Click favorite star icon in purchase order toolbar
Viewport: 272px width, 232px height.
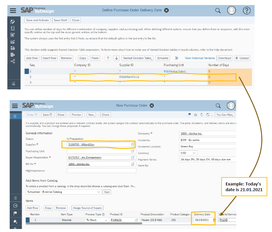tap(195, 115)
